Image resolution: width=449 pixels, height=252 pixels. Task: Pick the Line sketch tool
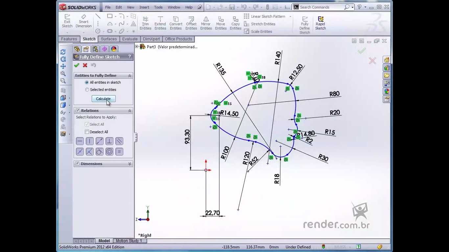(x=98, y=16)
